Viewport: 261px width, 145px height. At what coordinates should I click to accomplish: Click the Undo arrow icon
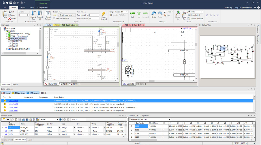coord(154,14)
